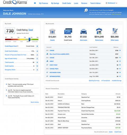Open the DJohnson account dropdown arrow
This screenshot has height=135, width=127.
117,3
